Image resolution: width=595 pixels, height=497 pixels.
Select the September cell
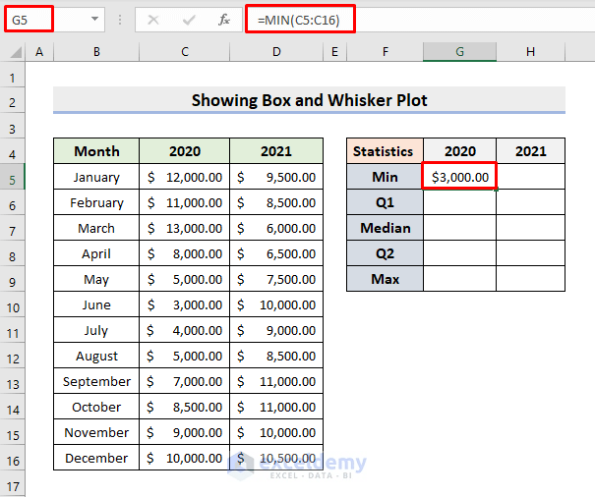(x=96, y=381)
